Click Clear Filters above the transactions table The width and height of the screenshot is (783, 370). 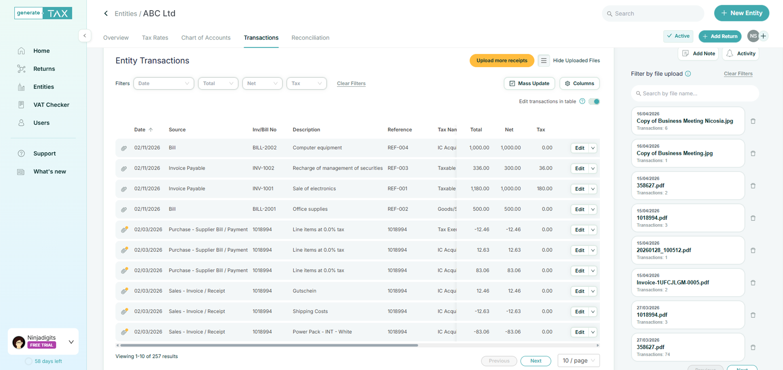point(351,83)
